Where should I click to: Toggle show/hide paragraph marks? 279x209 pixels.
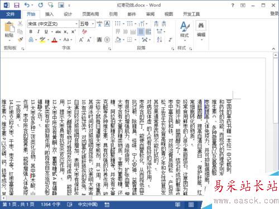tap(171, 39)
